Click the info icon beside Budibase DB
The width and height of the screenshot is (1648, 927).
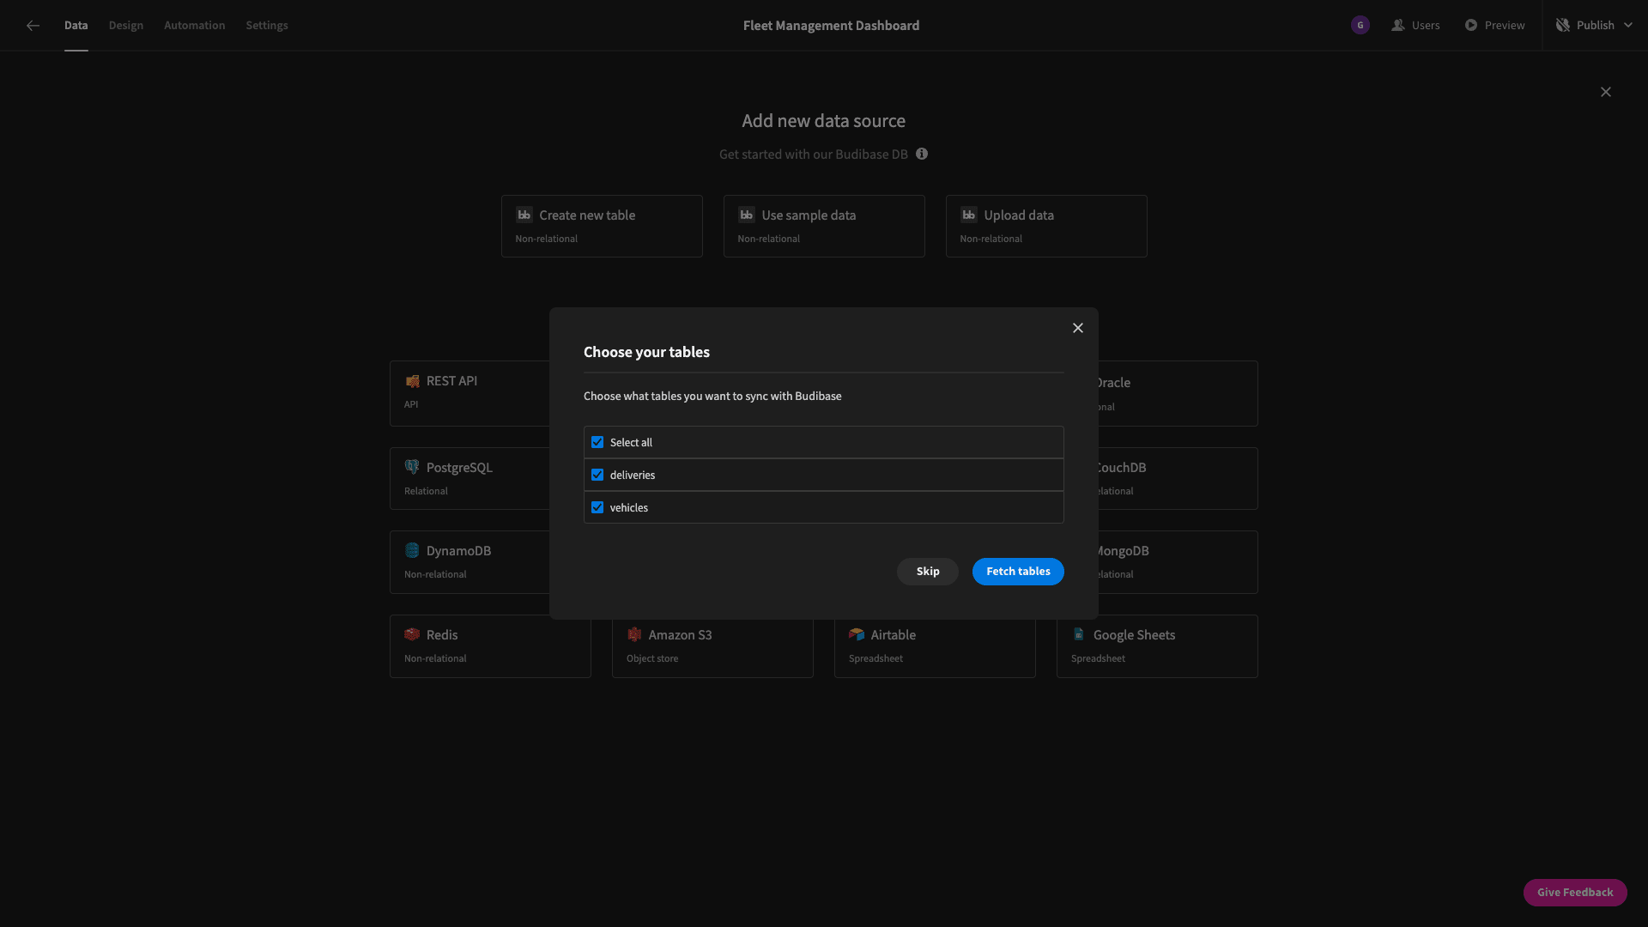[x=922, y=154]
